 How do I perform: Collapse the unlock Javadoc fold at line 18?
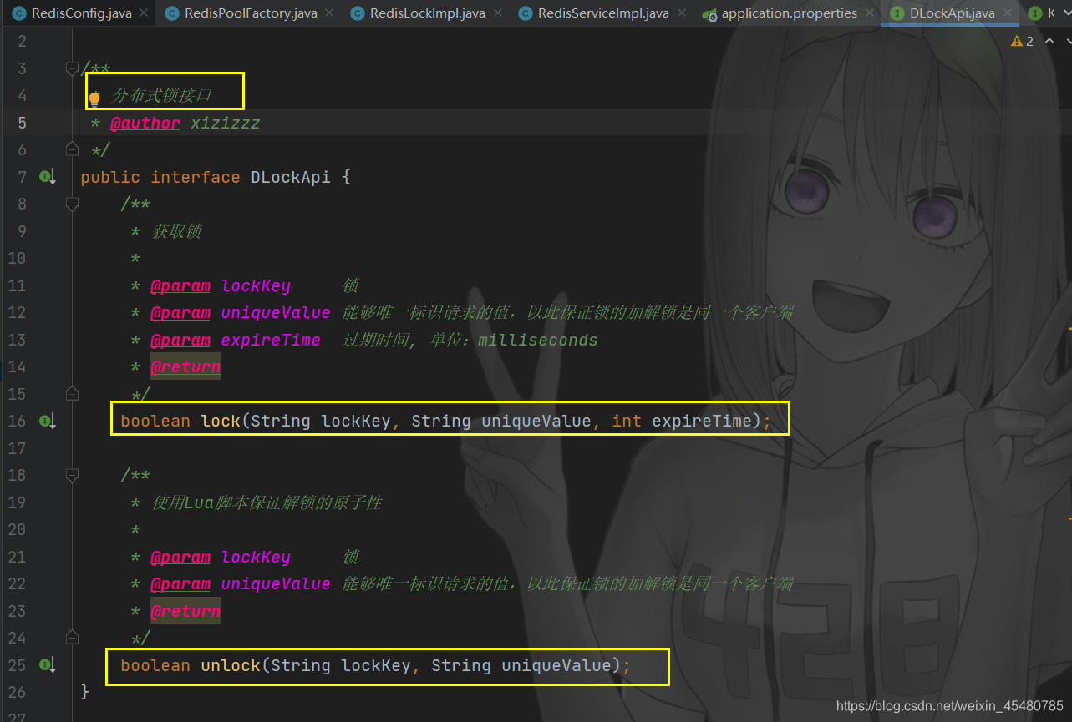tap(72, 475)
